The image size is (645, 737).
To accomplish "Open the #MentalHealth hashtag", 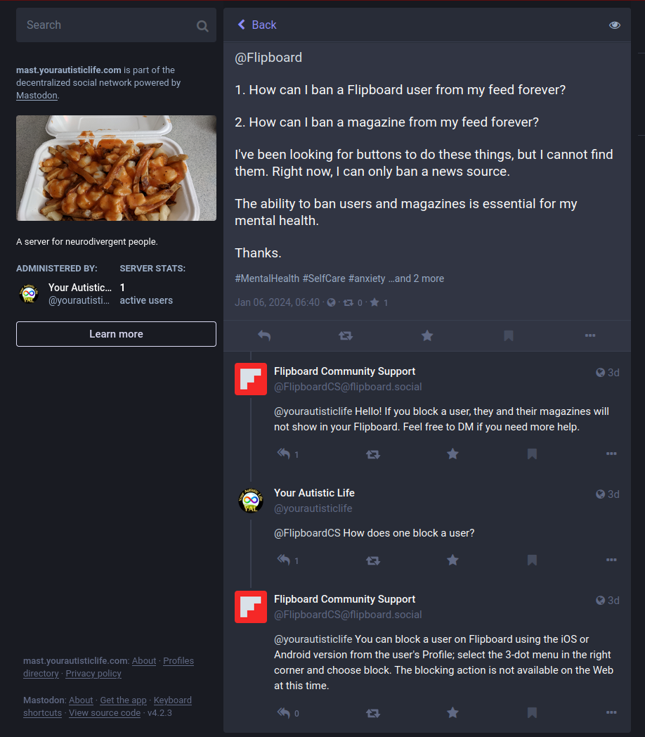I will pos(267,278).
